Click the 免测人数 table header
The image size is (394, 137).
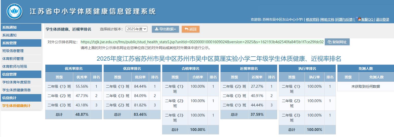366,68
